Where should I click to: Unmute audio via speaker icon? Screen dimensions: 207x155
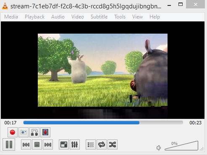coord(159,148)
